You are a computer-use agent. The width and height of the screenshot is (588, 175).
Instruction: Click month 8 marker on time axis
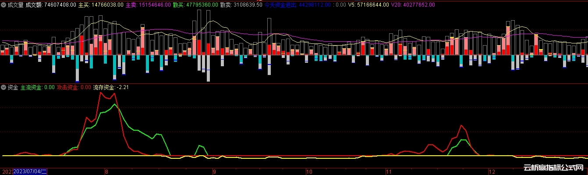coord(107,171)
